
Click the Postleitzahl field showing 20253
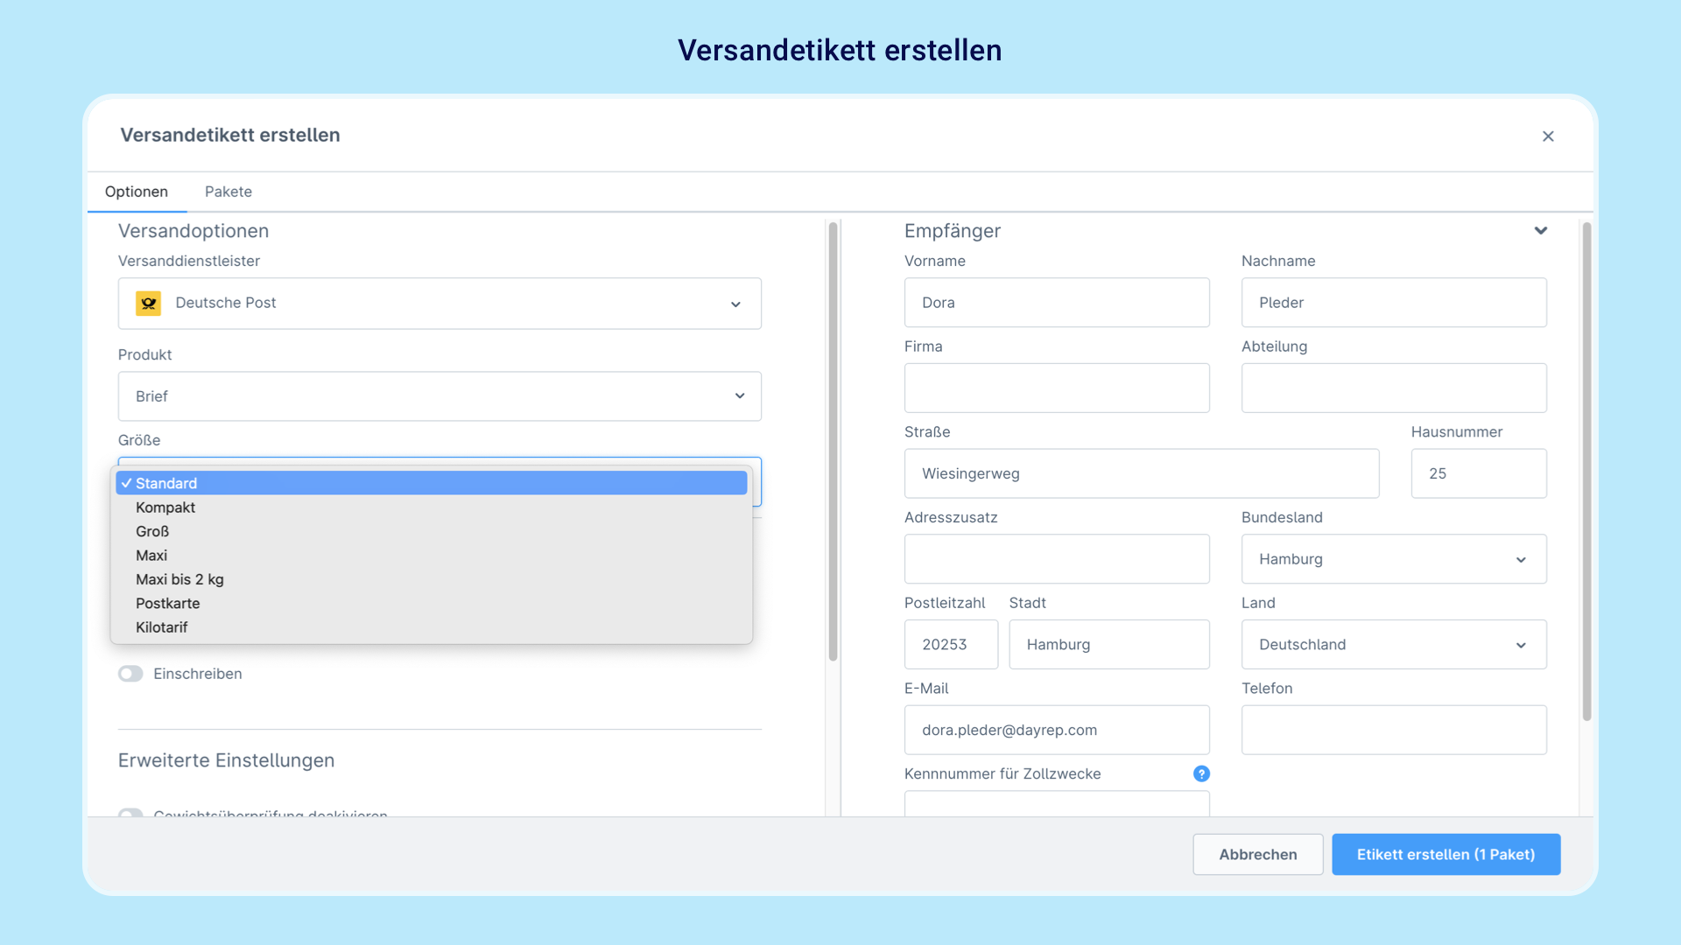(x=951, y=645)
